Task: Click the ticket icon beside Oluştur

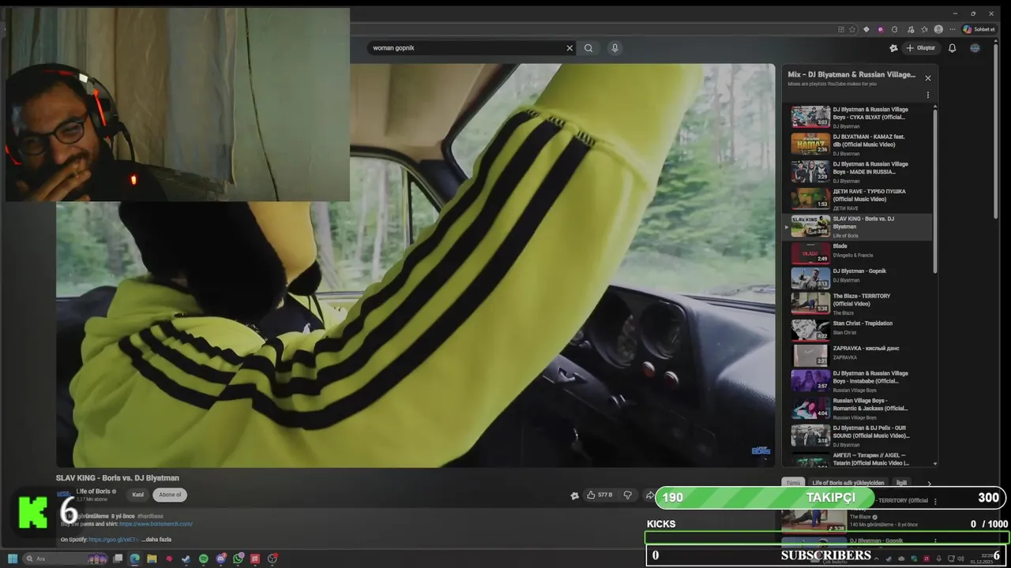Action: (893, 48)
